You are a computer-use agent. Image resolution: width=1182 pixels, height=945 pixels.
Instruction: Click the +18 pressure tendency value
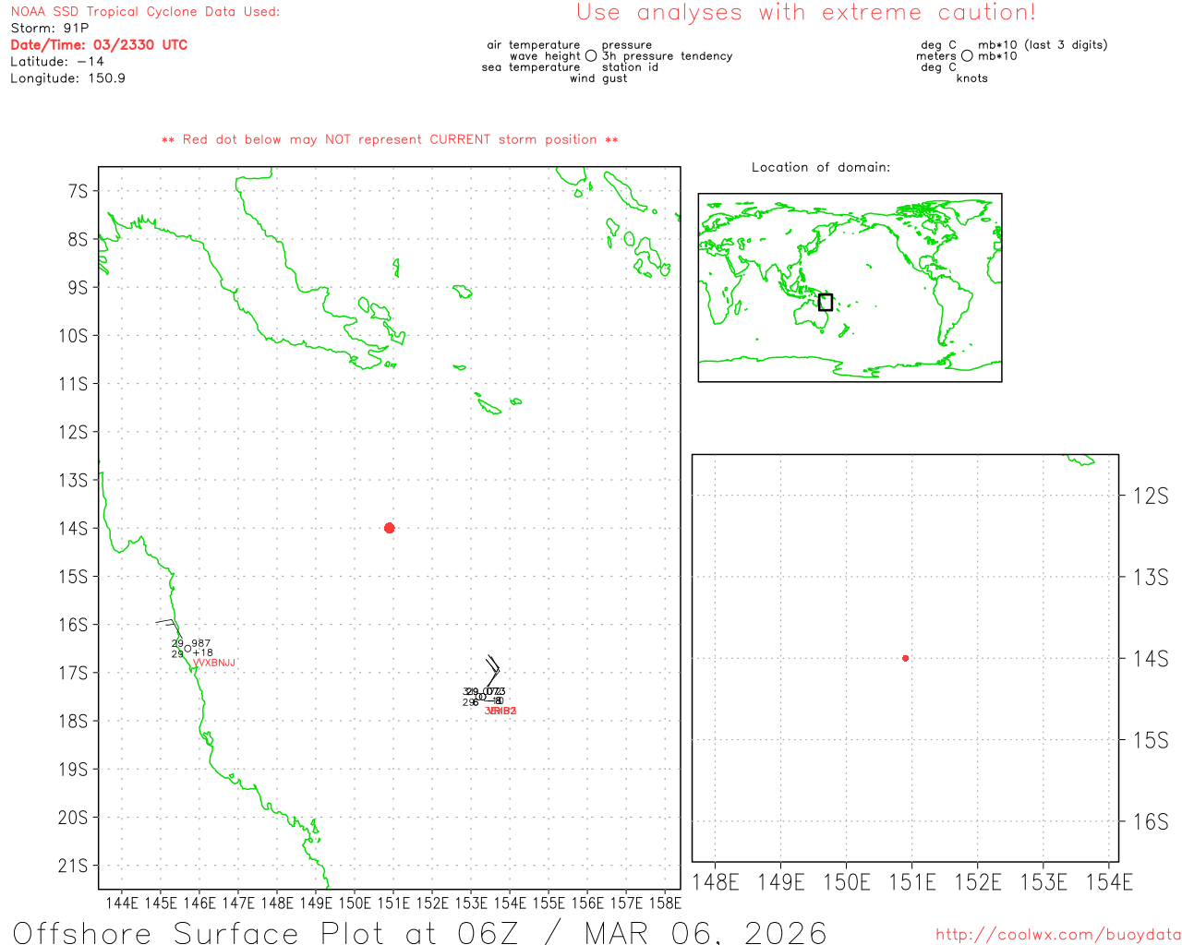click(x=202, y=653)
